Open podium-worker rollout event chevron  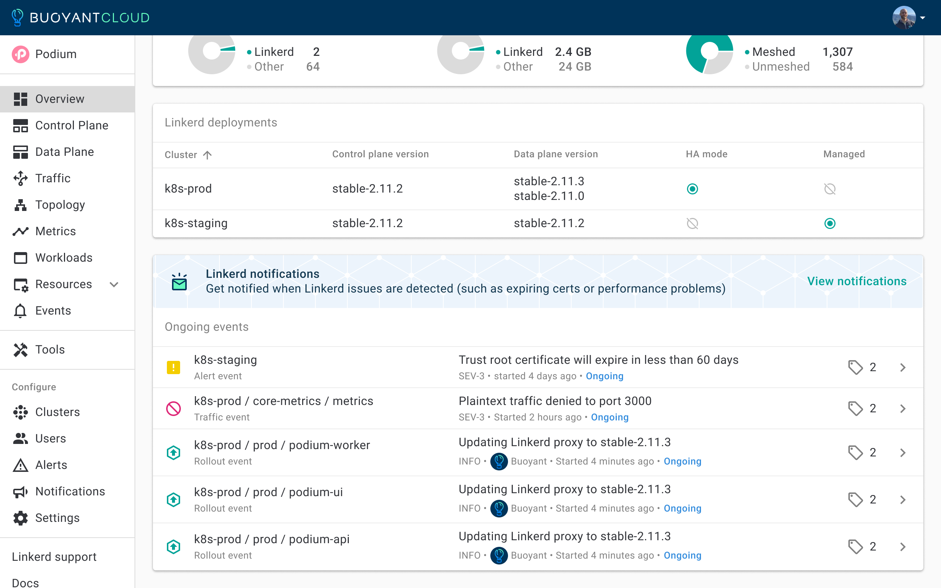coord(903,453)
